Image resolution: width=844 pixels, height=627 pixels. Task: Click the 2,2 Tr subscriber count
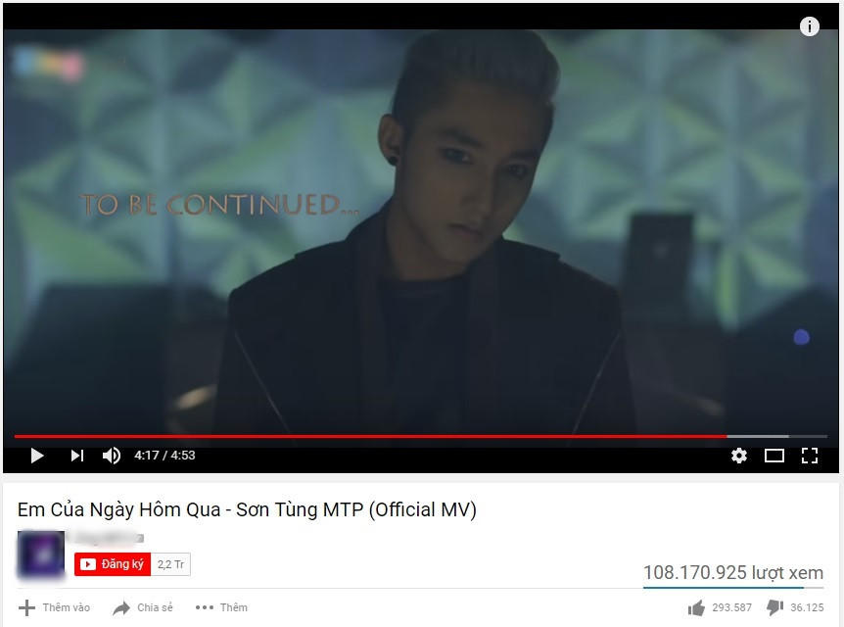(170, 564)
